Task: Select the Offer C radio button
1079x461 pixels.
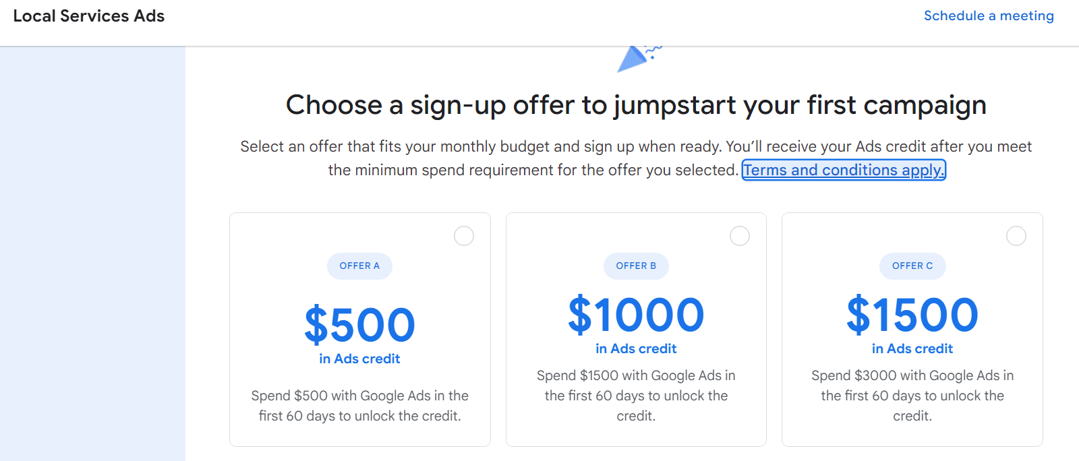Action: (x=1016, y=236)
